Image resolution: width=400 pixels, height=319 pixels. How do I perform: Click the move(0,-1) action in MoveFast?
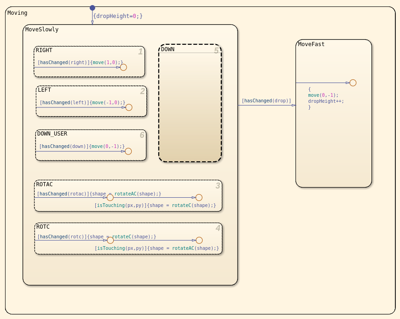coord(323,95)
